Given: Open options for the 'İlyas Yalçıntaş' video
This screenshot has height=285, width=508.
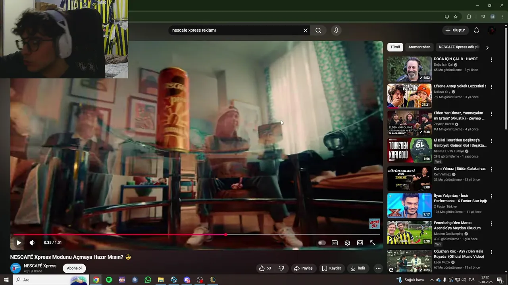Looking at the screenshot, I should [491, 196].
